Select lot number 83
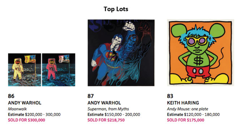 [x=170, y=96]
